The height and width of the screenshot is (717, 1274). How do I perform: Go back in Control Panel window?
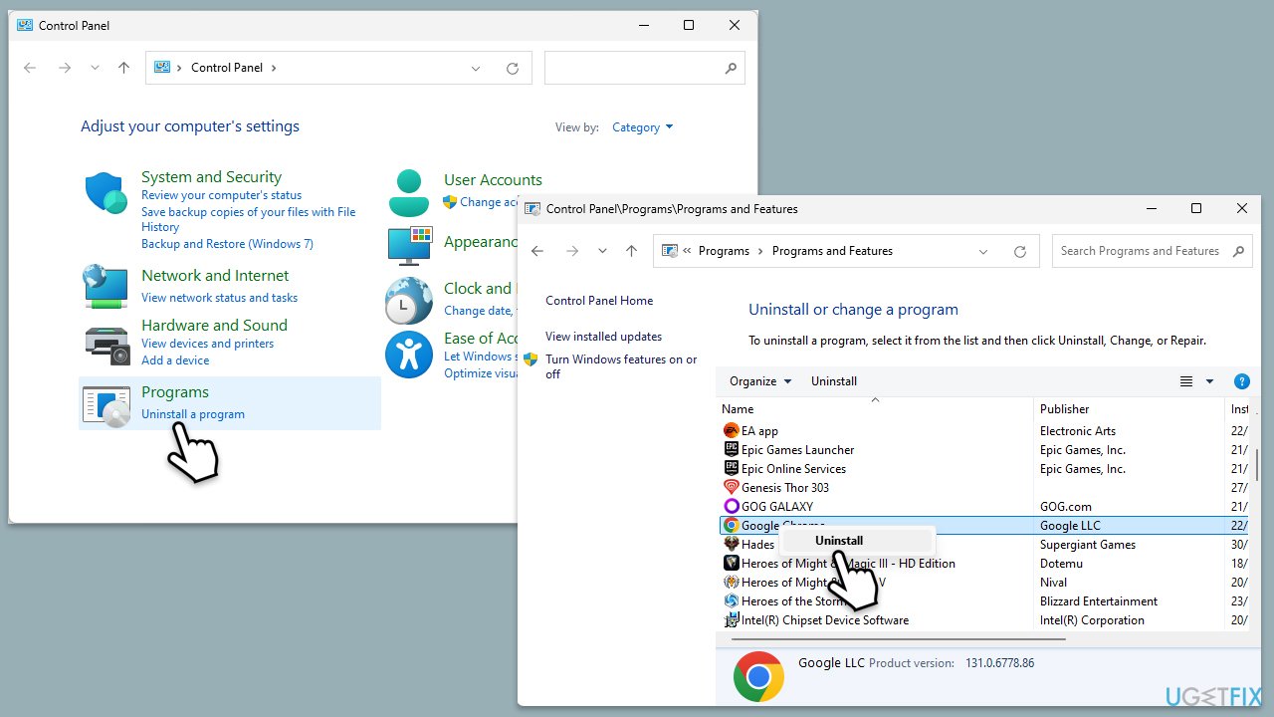pos(30,68)
